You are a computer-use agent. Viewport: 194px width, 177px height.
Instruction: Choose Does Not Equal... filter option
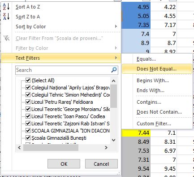(x=157, y=69)
